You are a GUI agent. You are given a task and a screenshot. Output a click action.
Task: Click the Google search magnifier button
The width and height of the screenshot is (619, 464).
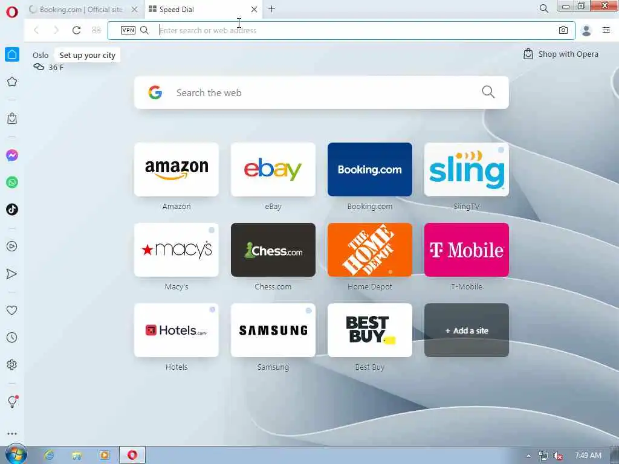click(x=488, y=92)
